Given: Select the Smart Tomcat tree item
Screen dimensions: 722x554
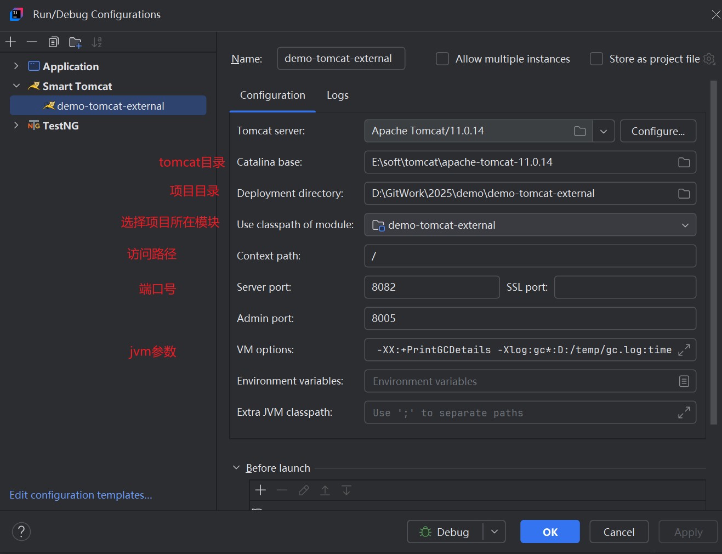Looking at the screenshot, I should (77, 86).
